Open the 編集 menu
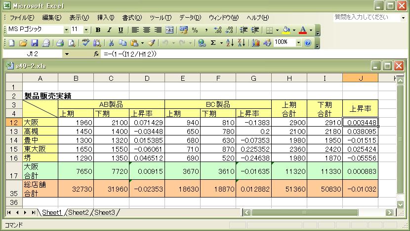Viewport: 410px width, 231px height. [51, 18]
